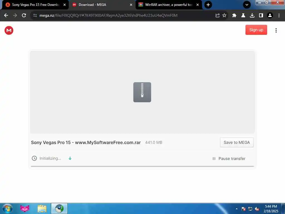Click the transfer progress bar

click(x=142, y=166)
